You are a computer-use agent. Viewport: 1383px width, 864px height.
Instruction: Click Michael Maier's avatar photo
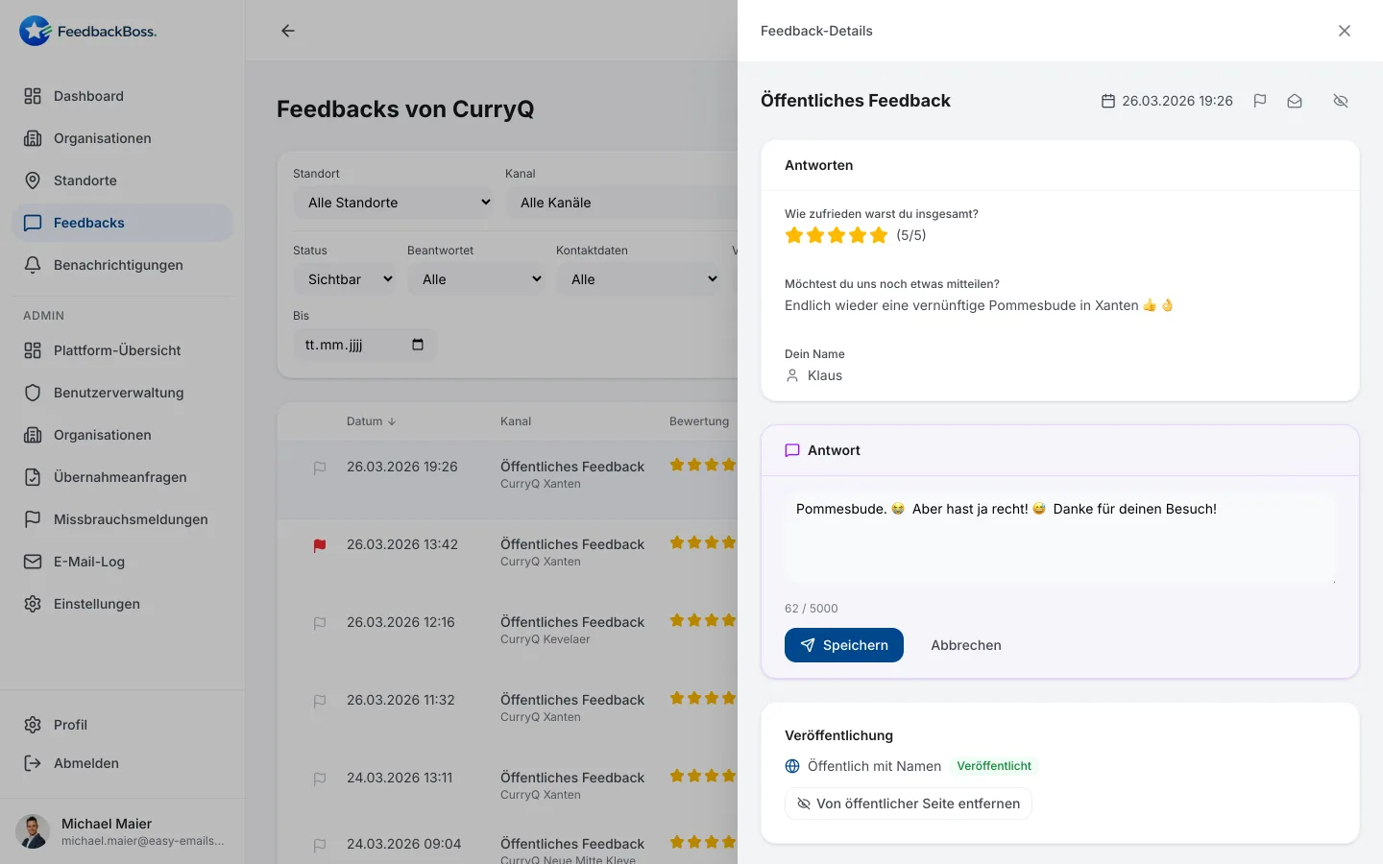pyautogui.click(x=33, y=831)
